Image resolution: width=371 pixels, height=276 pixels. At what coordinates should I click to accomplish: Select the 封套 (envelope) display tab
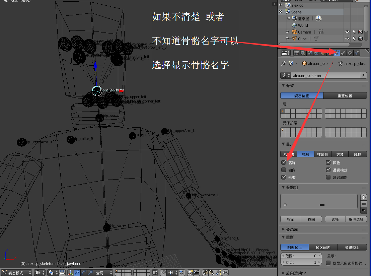(340, 154)
